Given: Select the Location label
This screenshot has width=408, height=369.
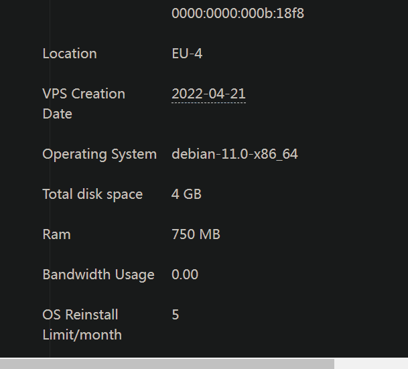Looking at the screenshot, I should 70,54.
